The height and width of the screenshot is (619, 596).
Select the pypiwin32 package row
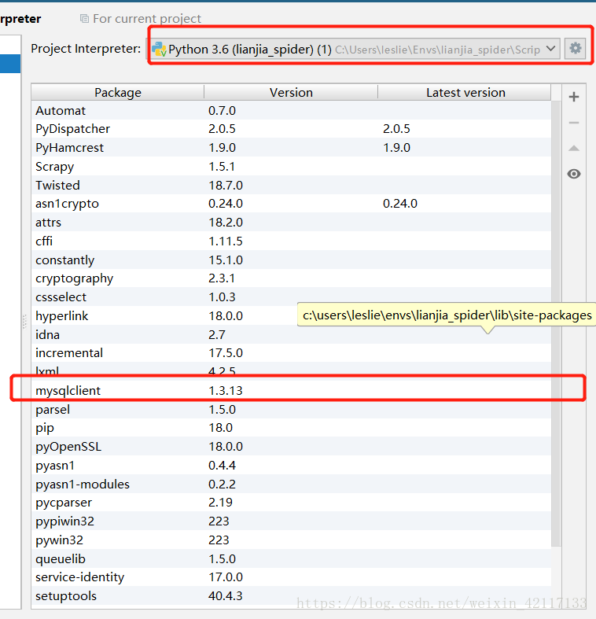pyautogui.click(x=291, y=521)
